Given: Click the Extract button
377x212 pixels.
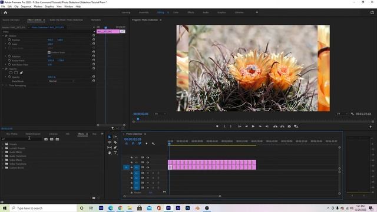Looking at the screenshot, I should (x=282, y=126).
